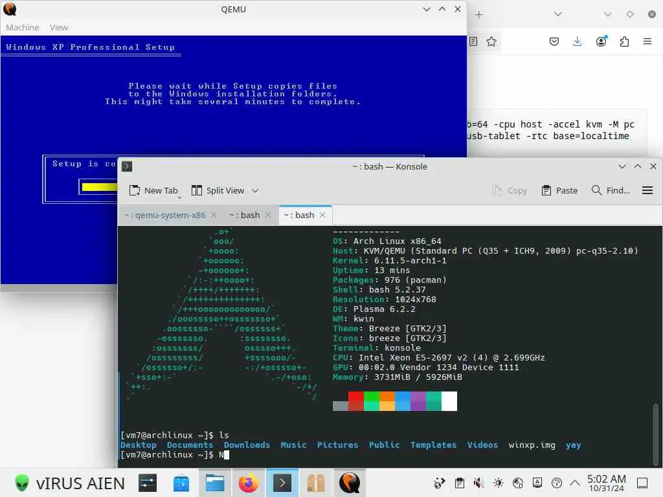Click New Tab in Konsole toolbar
Image resolution: width=663 pixels, height=497 pixels.
point(153,191)
